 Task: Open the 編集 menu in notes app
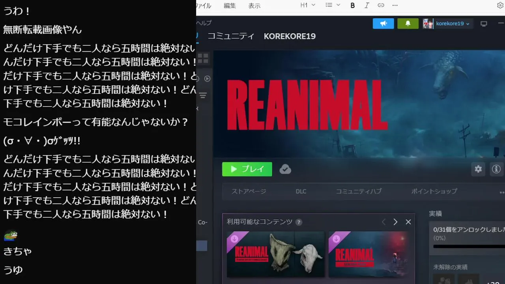[x=230, y=6]
